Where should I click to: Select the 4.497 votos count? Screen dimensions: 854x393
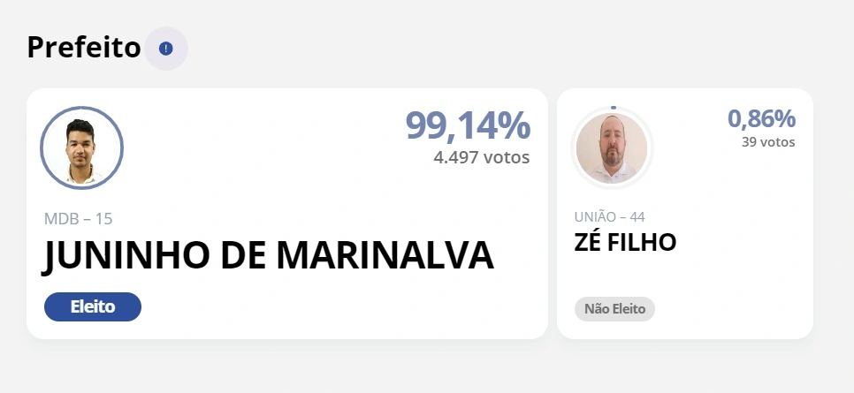click(481, 158)
